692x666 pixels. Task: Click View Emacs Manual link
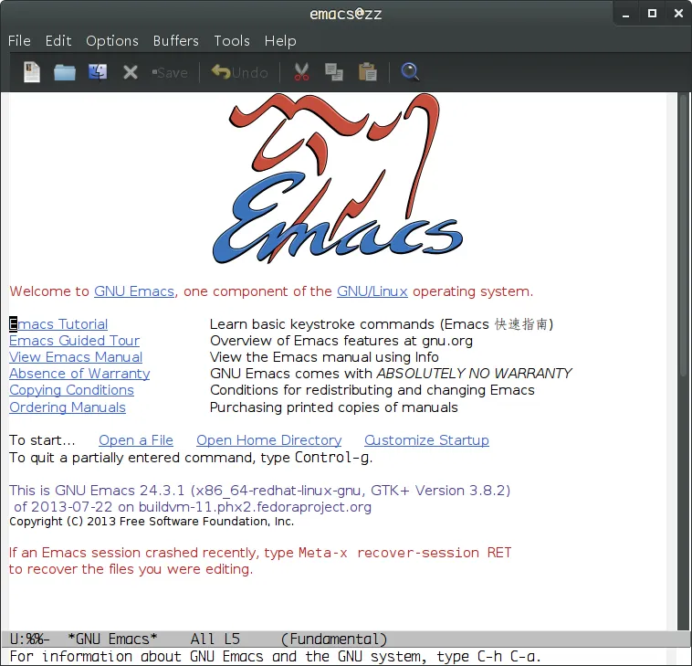(x=76, y=357)
